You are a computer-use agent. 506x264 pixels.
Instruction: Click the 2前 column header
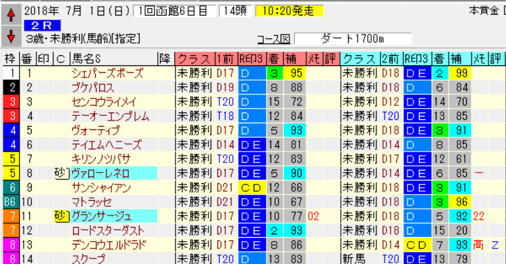pos(391,59)
